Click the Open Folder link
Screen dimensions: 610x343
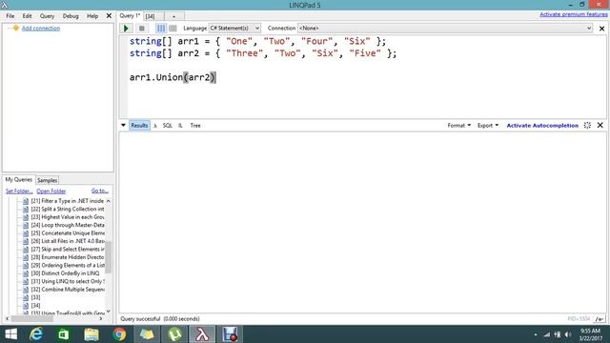(x=51, y=191)
